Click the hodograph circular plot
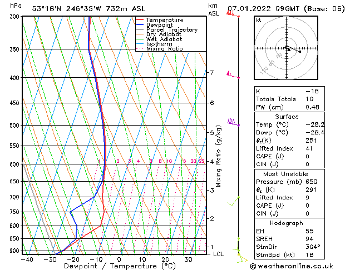Viewport: 350px width, 270px height. pyautogui.click(x=286, y=48)
